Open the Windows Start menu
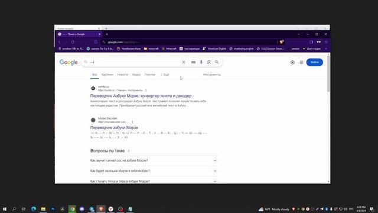 5,209
